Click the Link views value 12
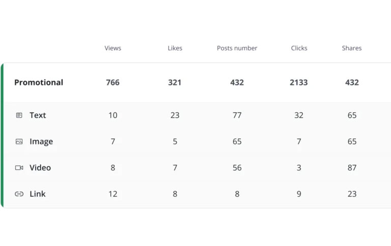Viewport: 391px width, 246px height. (x=113, y=194)
